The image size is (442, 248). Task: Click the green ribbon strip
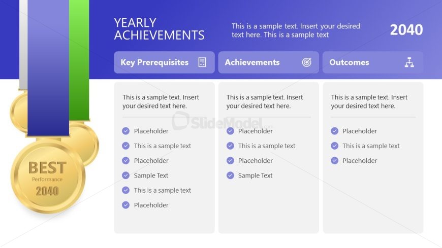pos(79,56)
